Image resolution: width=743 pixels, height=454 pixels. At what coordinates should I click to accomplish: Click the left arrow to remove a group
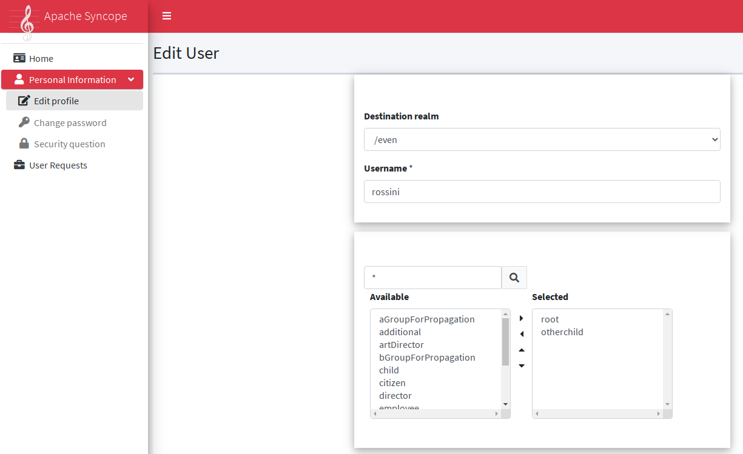pos(521,333)
